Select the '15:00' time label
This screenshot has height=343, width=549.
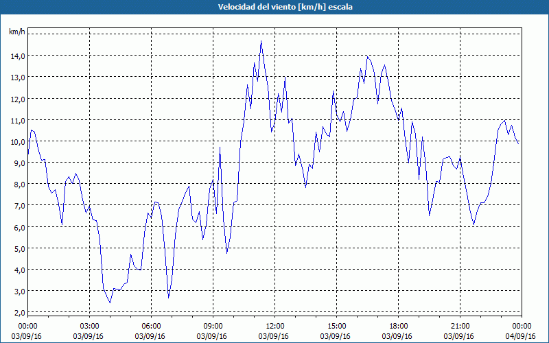point(336,327)
